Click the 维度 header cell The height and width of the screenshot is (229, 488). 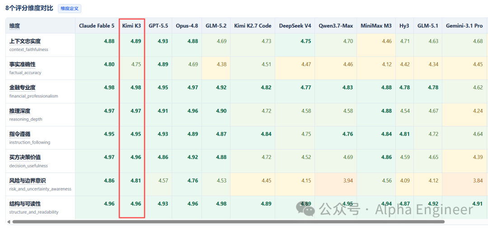point(41,26)
